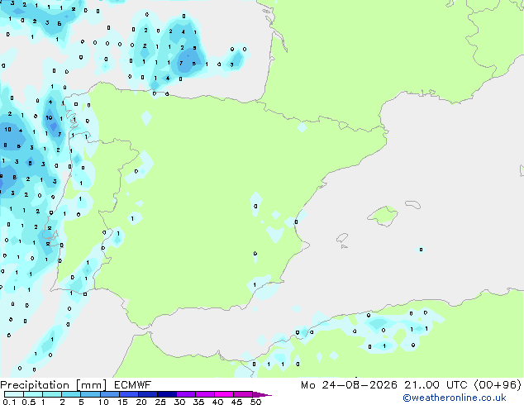Pick the 40–45 mm bright pink swatch

coord(224,394)
